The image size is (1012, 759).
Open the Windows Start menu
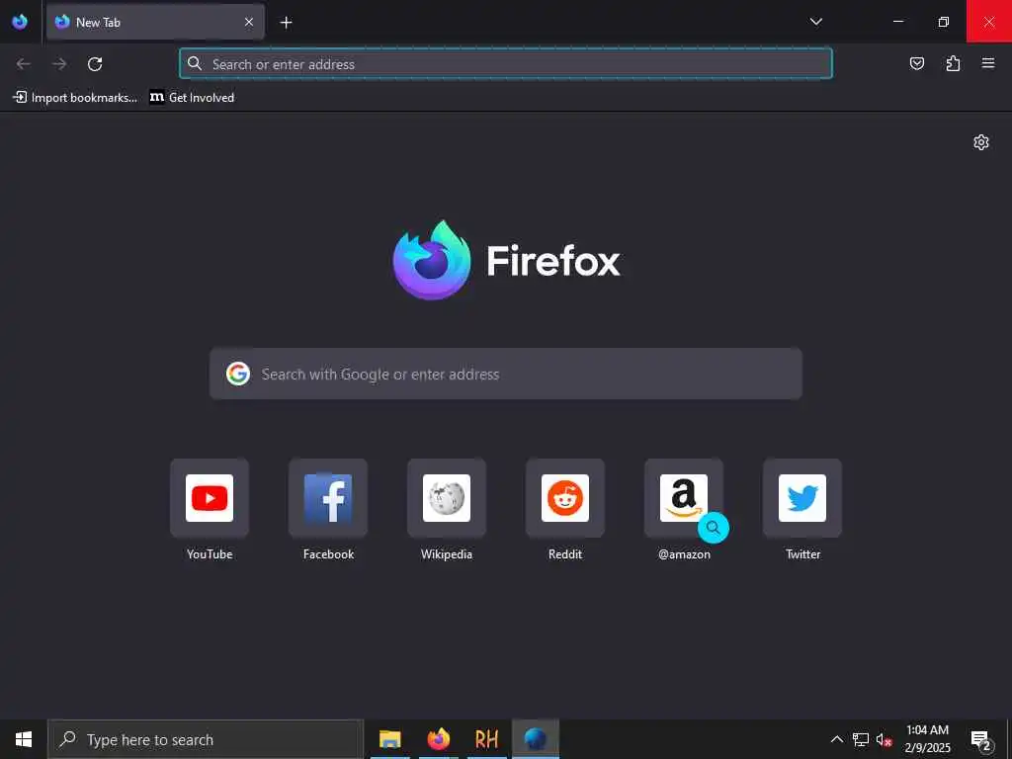24,739
